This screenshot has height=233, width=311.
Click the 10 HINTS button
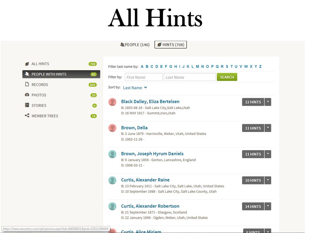[x=253, y=180]
